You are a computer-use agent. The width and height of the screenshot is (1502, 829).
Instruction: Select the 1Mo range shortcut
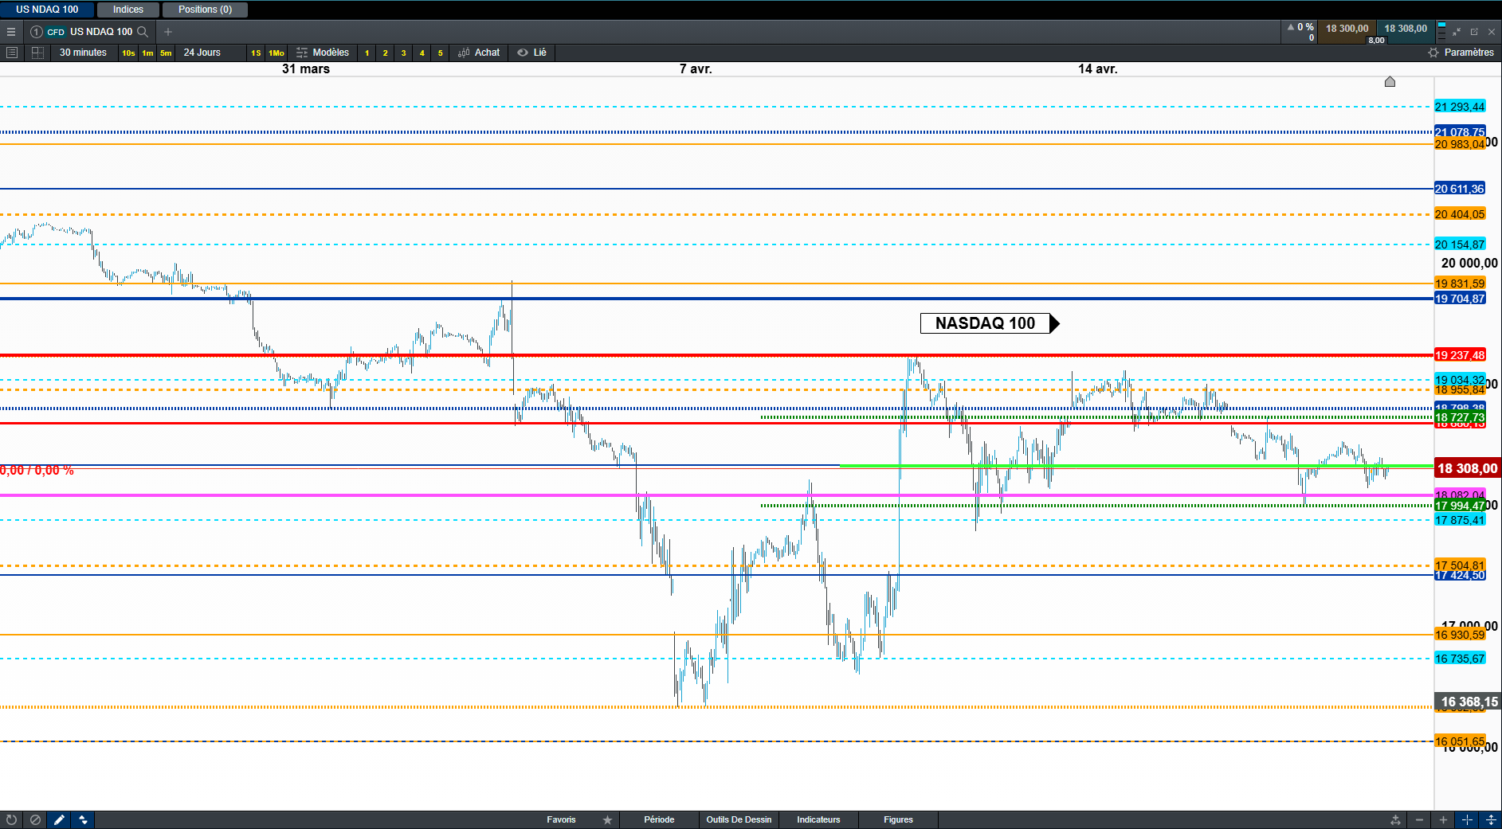pos(276,53)
